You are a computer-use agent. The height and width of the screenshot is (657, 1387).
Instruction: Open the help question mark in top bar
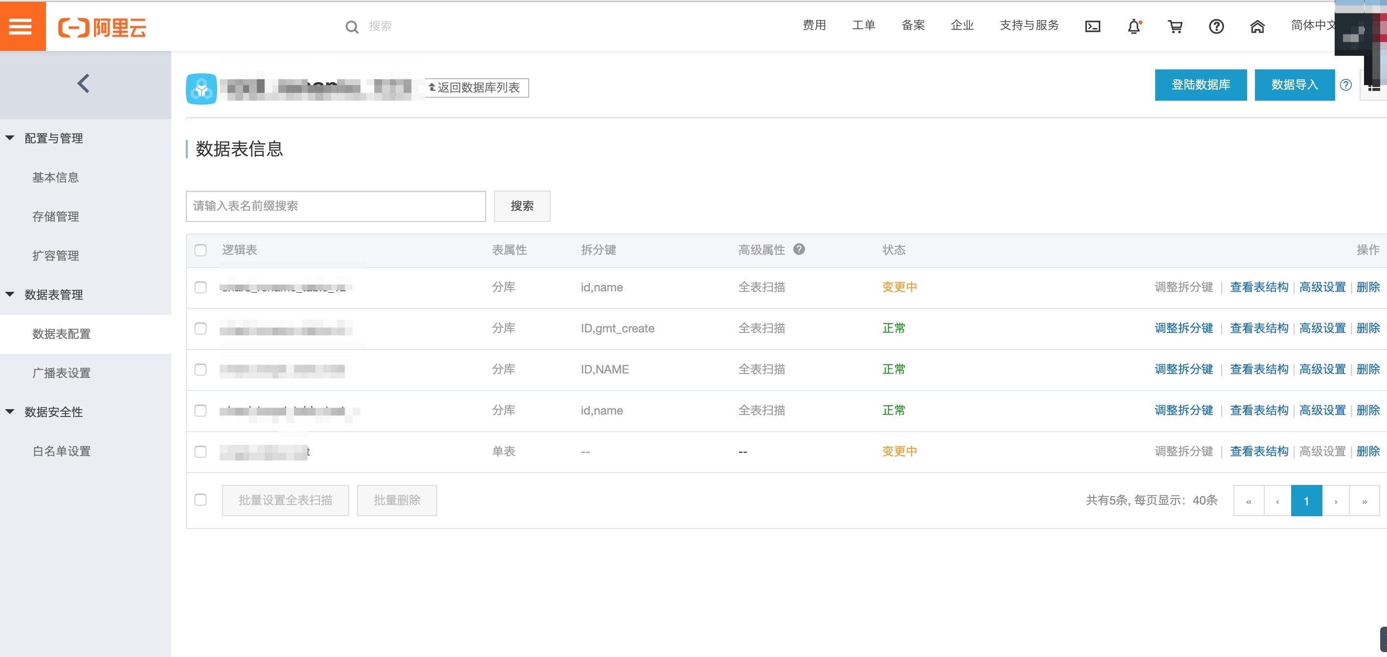[x=1216, y=26]
